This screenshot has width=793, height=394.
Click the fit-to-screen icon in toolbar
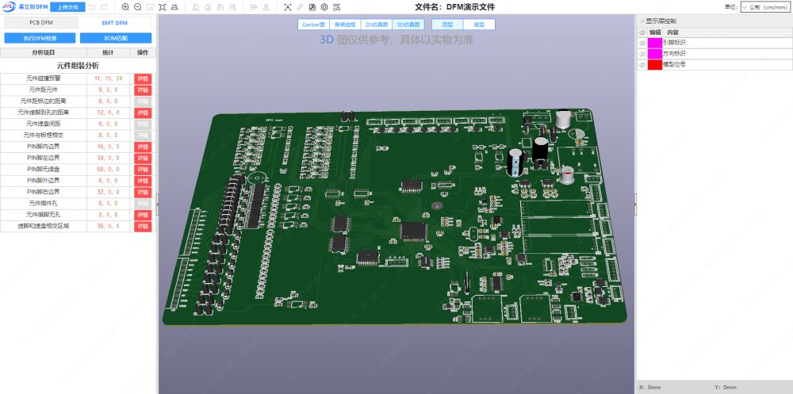(x=162, y=7)
